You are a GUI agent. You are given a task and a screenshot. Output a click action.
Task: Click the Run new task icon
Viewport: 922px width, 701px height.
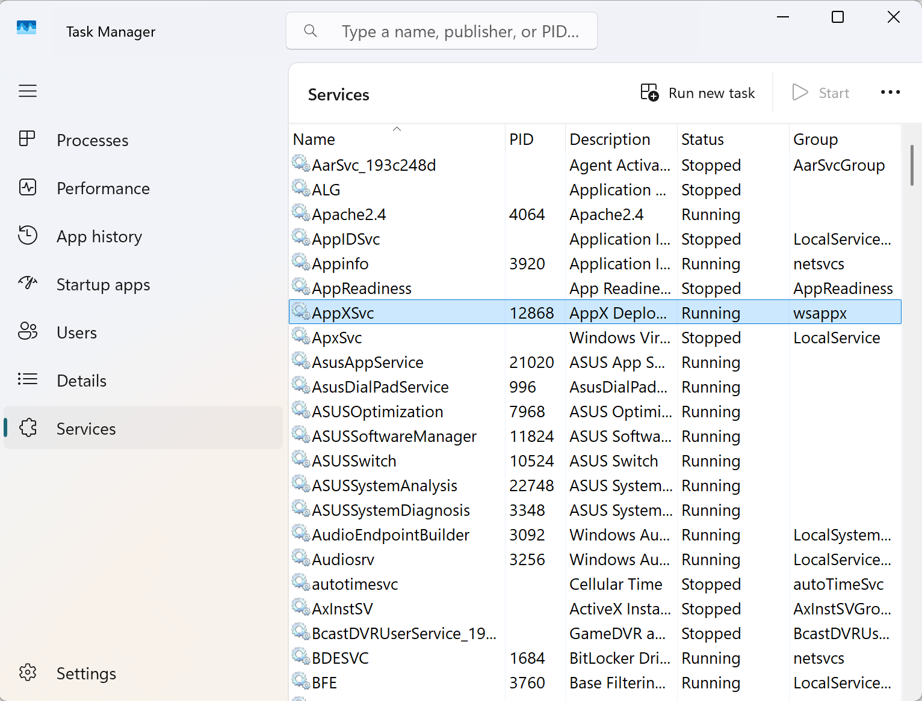coord(649,92)
